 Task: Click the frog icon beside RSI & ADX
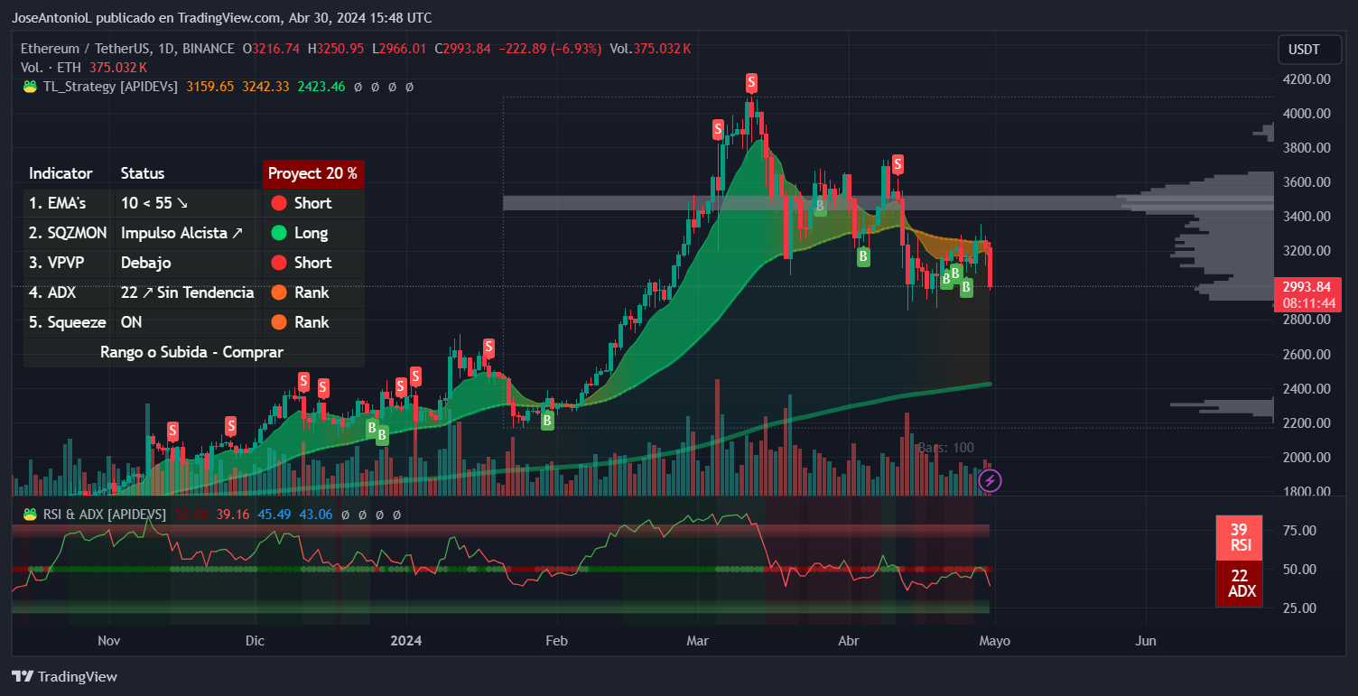point(30,514)
